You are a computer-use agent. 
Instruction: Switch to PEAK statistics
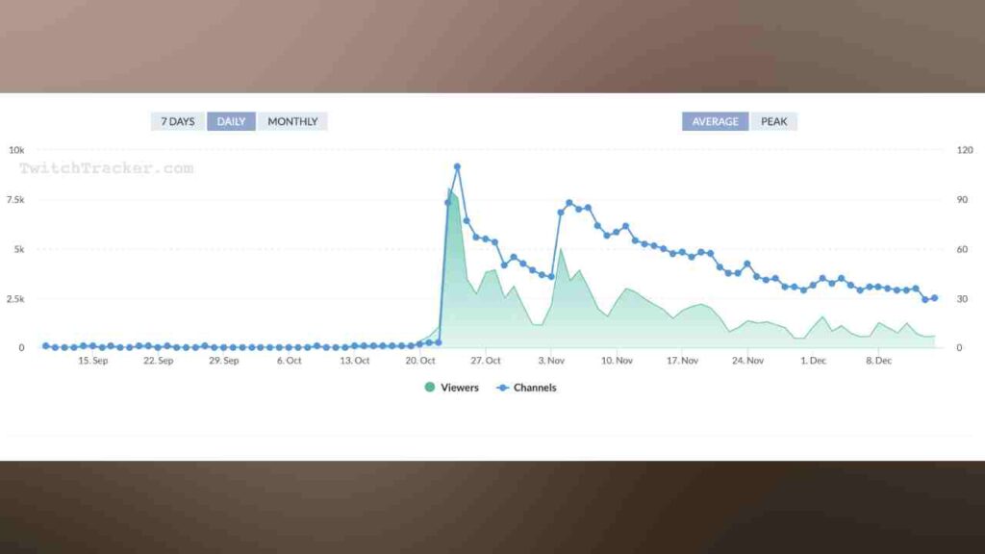click(774, 121)
